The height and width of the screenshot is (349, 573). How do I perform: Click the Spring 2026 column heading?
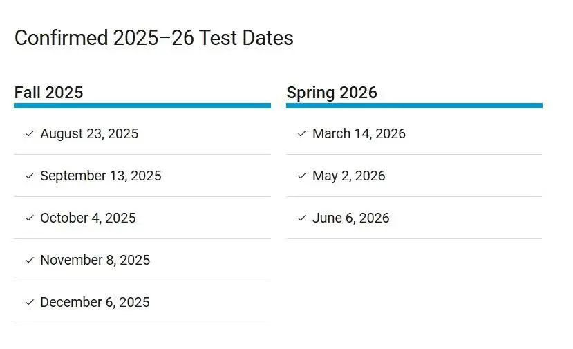(x=332, y=93)
